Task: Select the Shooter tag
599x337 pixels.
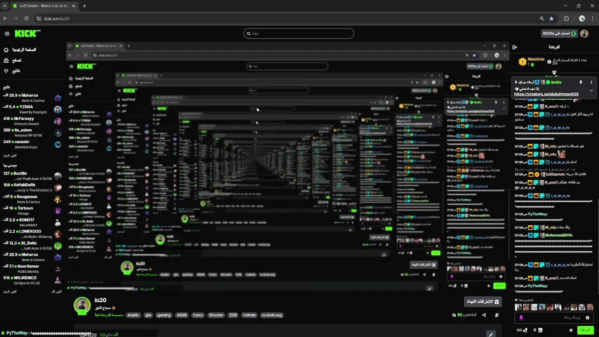Action: click(216, 315)
